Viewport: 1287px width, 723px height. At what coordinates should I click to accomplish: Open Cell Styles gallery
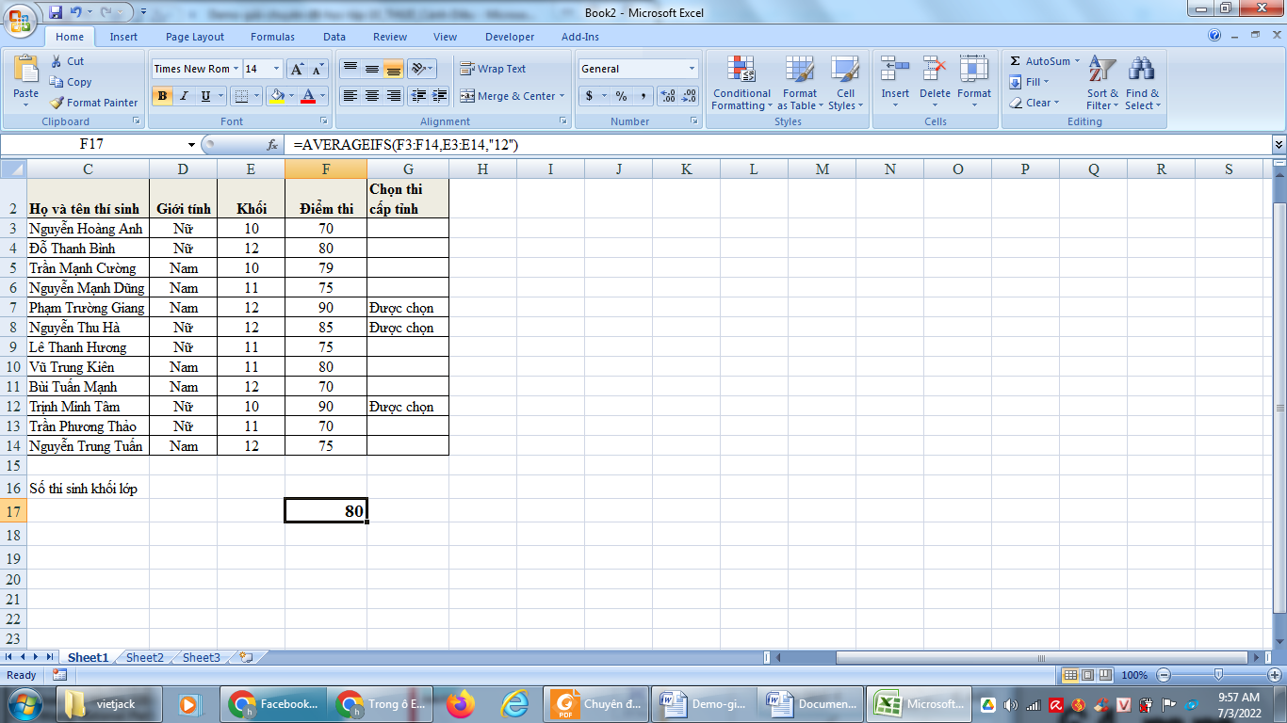(844, 83)
